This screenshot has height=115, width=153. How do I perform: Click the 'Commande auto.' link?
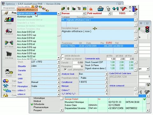tap(92, 59)
